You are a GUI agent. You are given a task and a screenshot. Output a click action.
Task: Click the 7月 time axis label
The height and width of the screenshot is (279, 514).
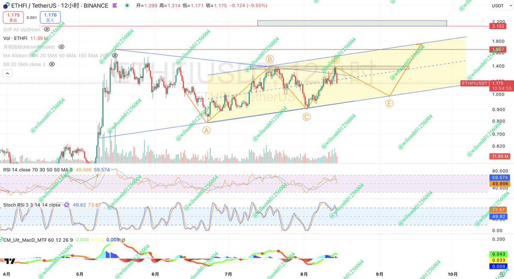pos(228,274)
